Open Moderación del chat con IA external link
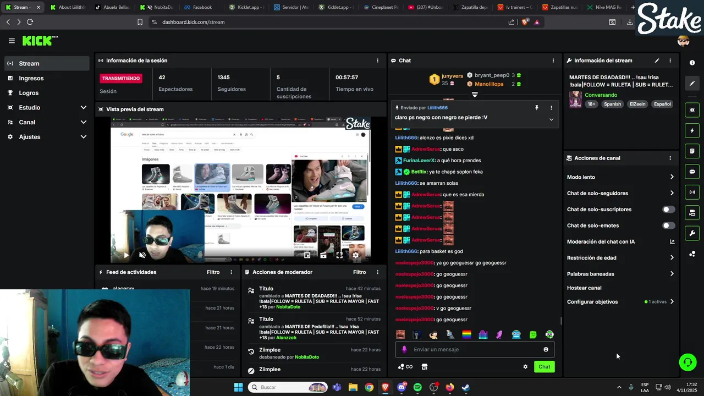 (x=672, y=241)
